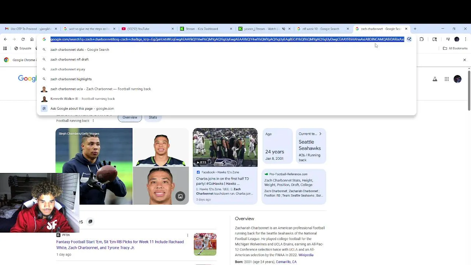Select the Overview chip
This screenshot has width=471, height=265.
[x=130, y=117]
